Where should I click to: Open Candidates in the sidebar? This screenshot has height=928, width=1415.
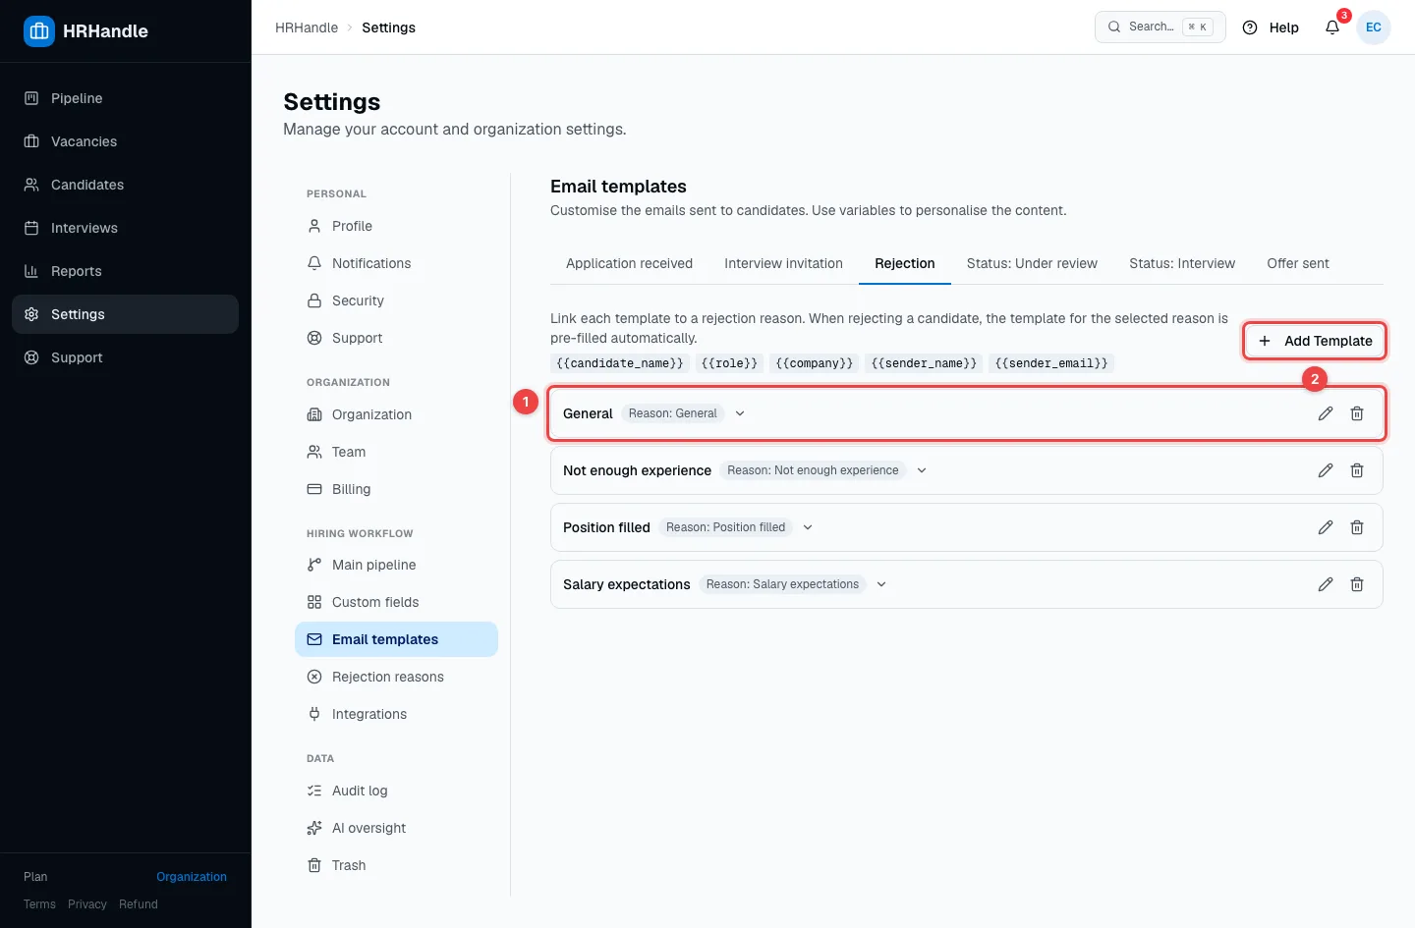click(125, 185)
